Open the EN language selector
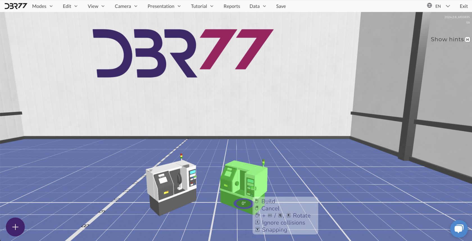This screenshot has width=472, height=241. click(439, 6)
